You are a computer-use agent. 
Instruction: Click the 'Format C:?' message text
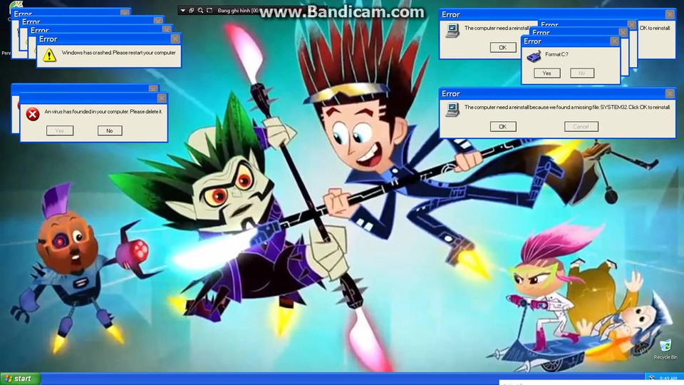tap(556, 54)
